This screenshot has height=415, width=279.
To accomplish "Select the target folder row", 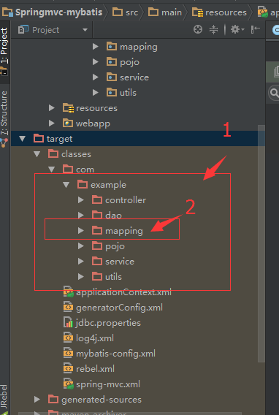I will click(x=138, y=139).
